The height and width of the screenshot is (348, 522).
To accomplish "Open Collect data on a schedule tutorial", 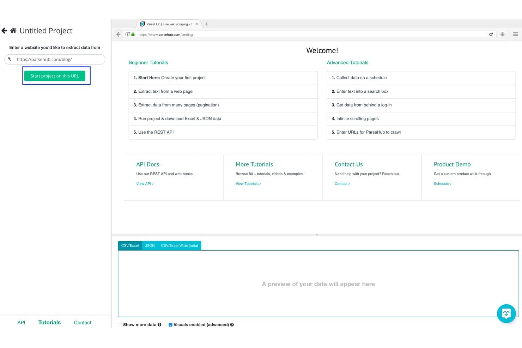I will (x=421, y=78).
